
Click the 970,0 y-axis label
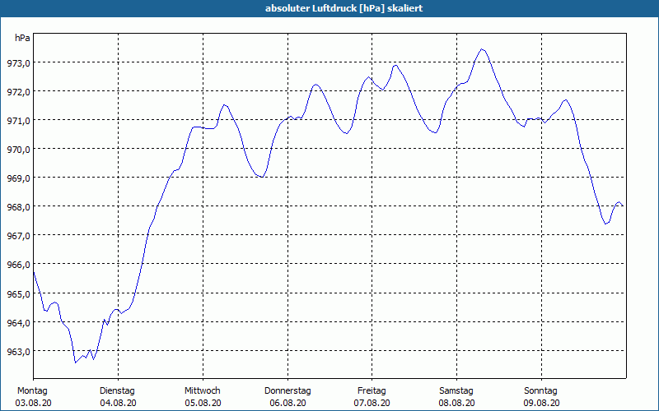click(x=18, y=150)
